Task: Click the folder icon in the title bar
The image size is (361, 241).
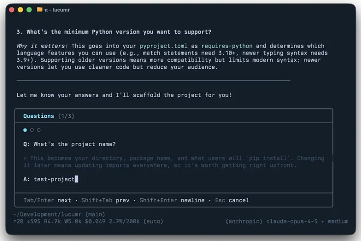Action: click(40, 9)
